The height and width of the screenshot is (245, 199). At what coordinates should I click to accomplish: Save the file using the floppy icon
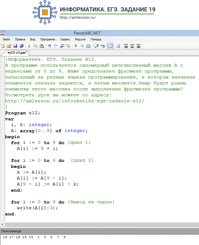point(15,46)
